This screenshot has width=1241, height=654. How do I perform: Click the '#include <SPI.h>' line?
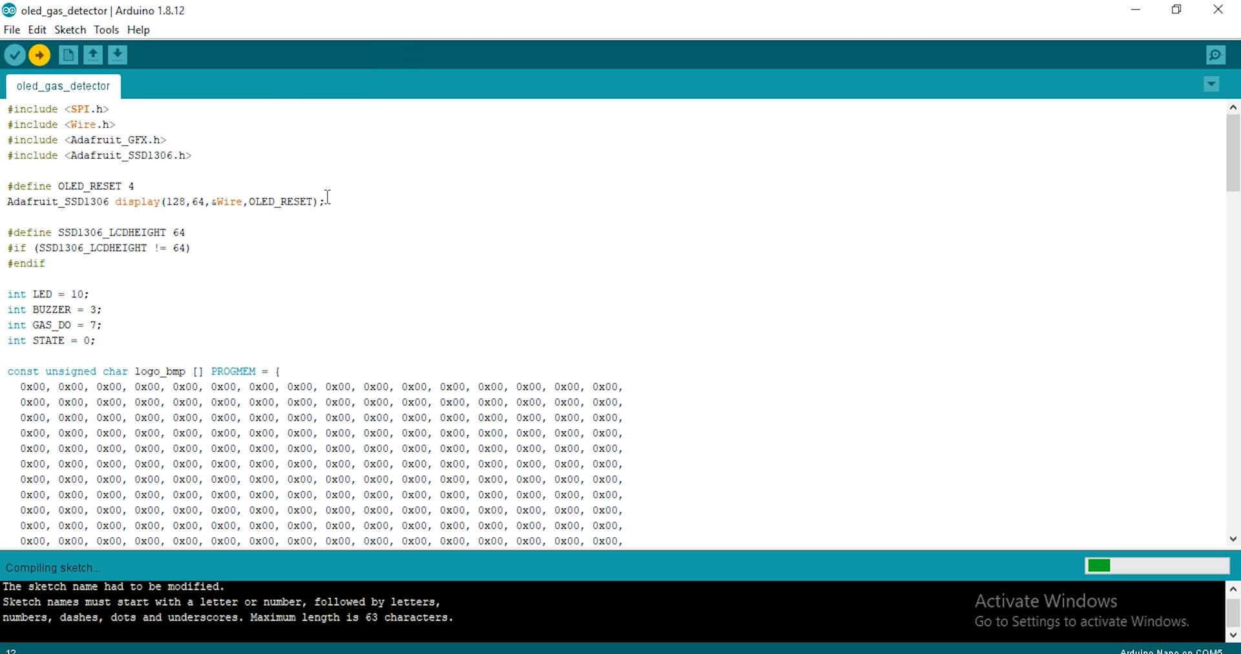[58, 109]
